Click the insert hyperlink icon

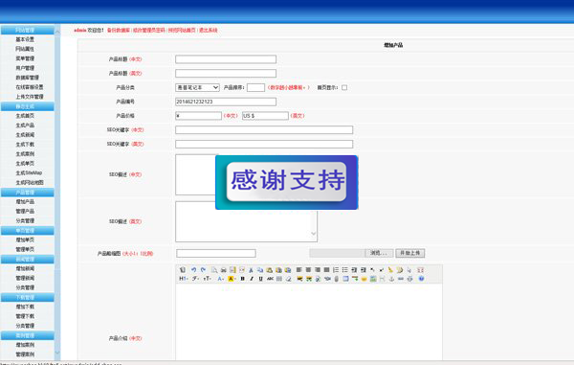(401, 279)
